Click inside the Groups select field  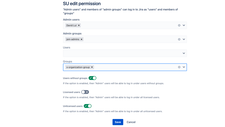pos(134,67)
